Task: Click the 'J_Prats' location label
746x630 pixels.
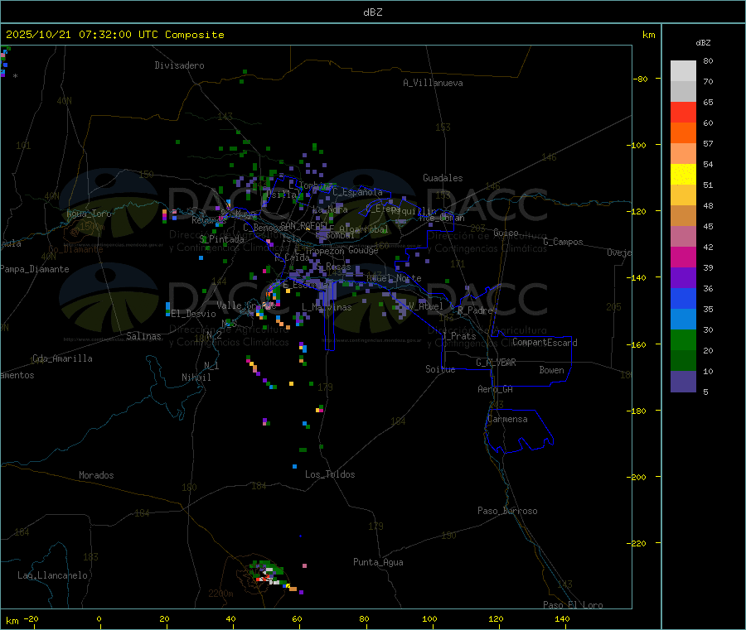Action: click(459, 336)
